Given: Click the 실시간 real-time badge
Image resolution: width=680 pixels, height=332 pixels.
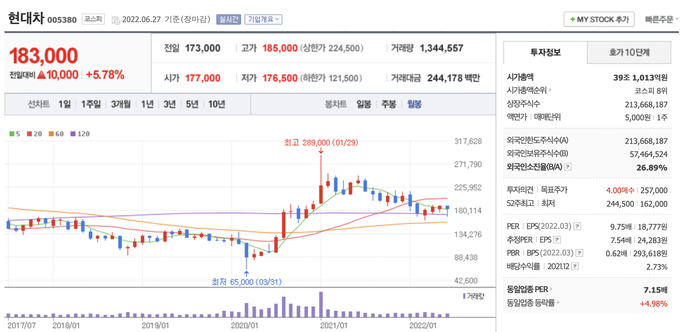Looking at the screenshot, I should pyautogui.click(x=229, y=19).
